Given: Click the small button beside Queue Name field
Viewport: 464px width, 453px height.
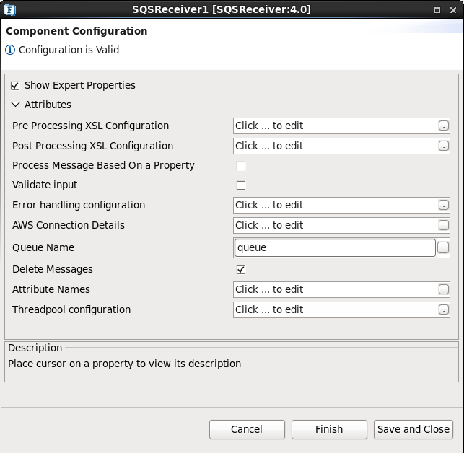Looking at the screenshot, I should click(442, 247).
